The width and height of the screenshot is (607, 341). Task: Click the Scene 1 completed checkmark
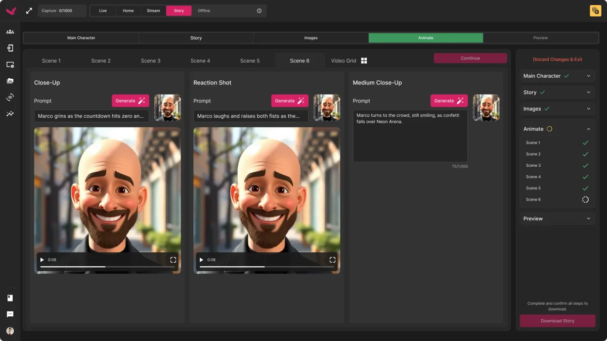coord(585,142)
